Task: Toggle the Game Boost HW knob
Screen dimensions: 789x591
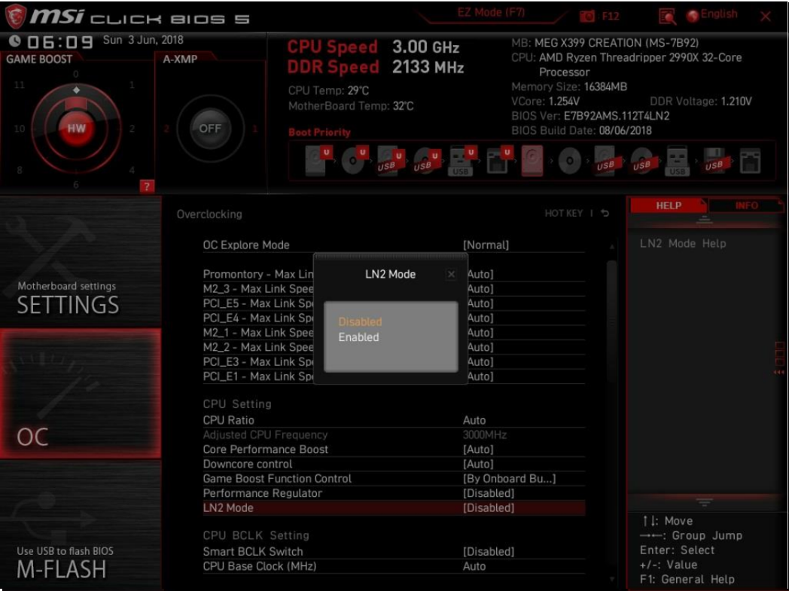Action: [x=76, y=128]
